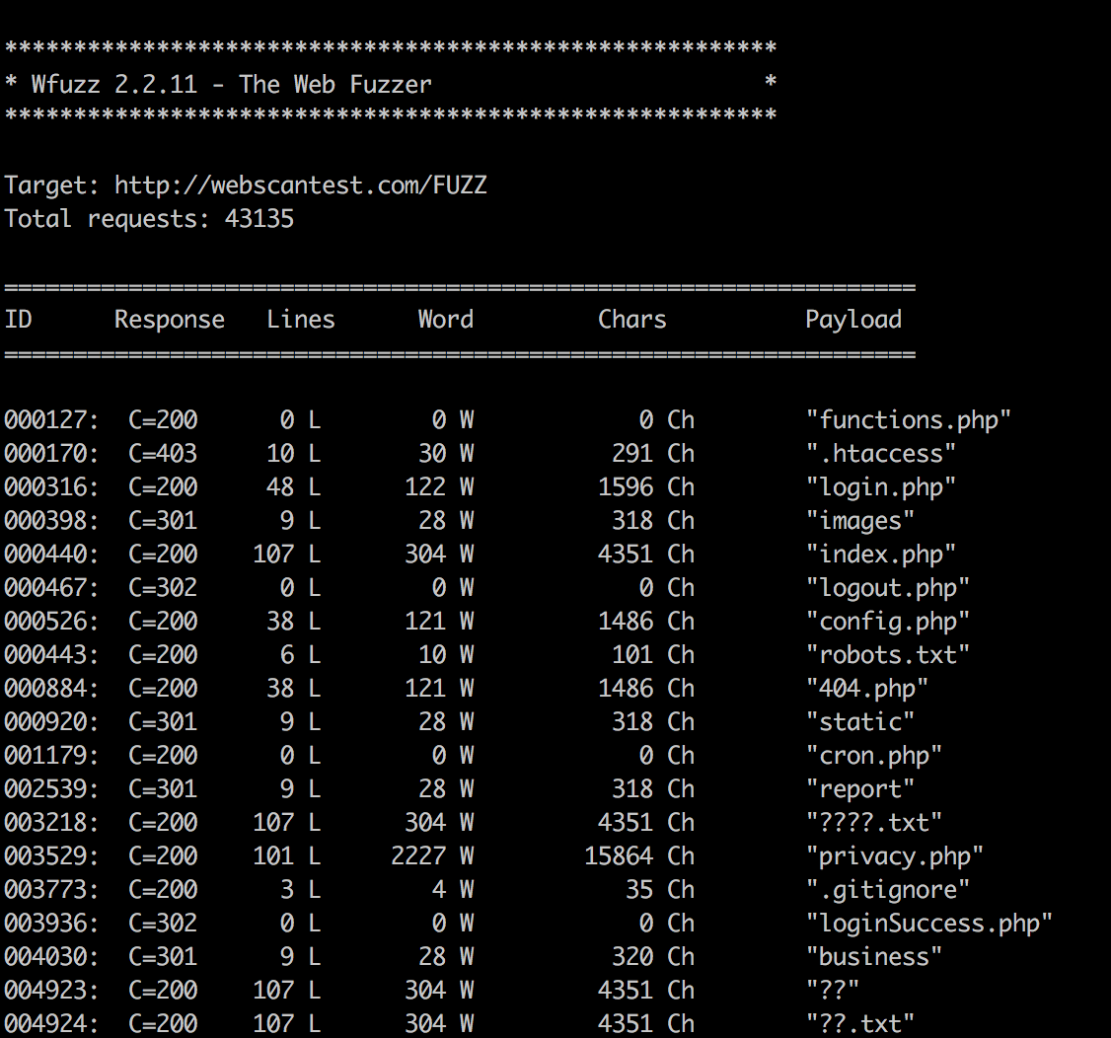Click request ID 000467
Screen dimensions: 1111x1038
tap(51, 588)
